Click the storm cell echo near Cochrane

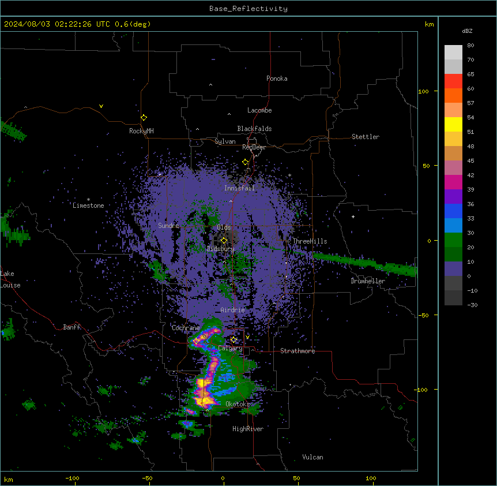206,337
